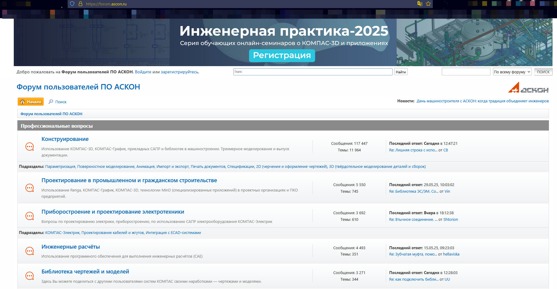The image size is (557, 289).
Task: Click the Регистрация banner button
Action: pos(282,55)
